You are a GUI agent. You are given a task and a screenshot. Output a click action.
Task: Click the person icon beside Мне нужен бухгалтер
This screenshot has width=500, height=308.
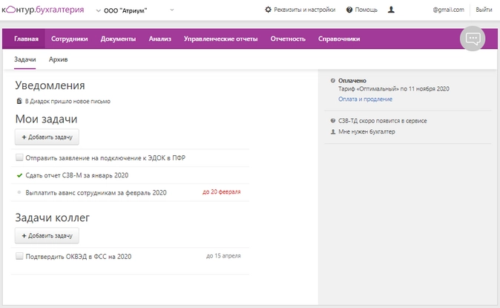(x=333, y=131)
